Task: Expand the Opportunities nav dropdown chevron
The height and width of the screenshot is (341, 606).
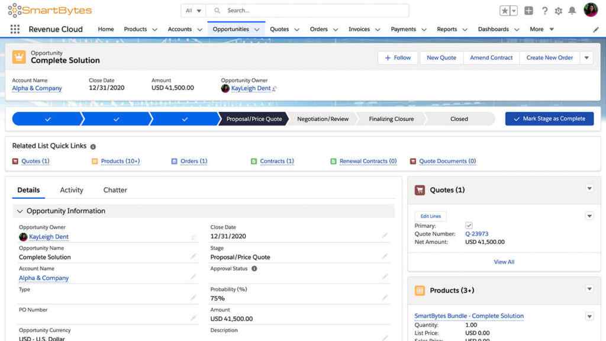Action: coord(257,30)
